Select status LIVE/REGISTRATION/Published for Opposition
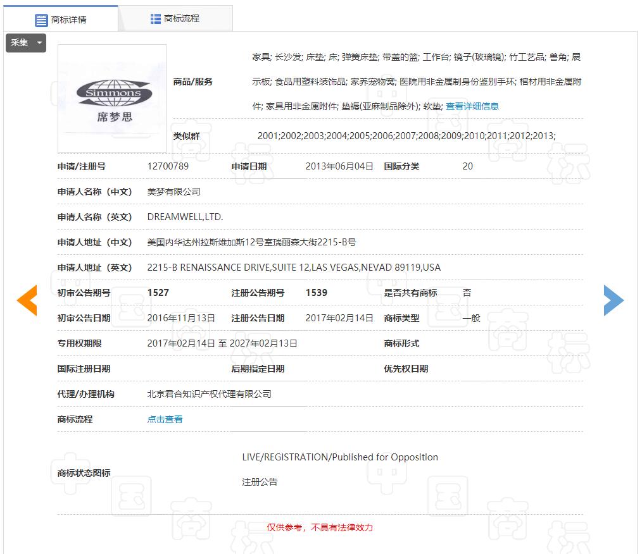The height and width of the screenshot is (554, 642). (x=340, y=457)
